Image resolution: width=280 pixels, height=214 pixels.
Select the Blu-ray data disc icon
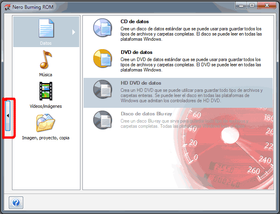[x=102, y=120]
